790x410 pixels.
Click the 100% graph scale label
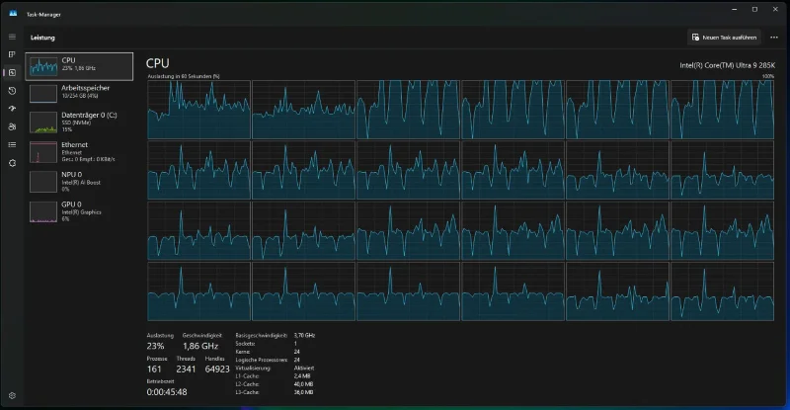(768, 76)
